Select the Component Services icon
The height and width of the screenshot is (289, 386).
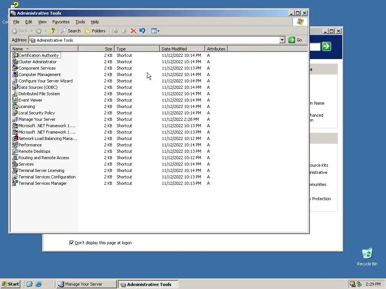pos(15,68)
